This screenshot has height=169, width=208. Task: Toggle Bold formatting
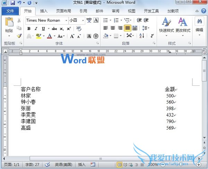click(x=29, y=29)
